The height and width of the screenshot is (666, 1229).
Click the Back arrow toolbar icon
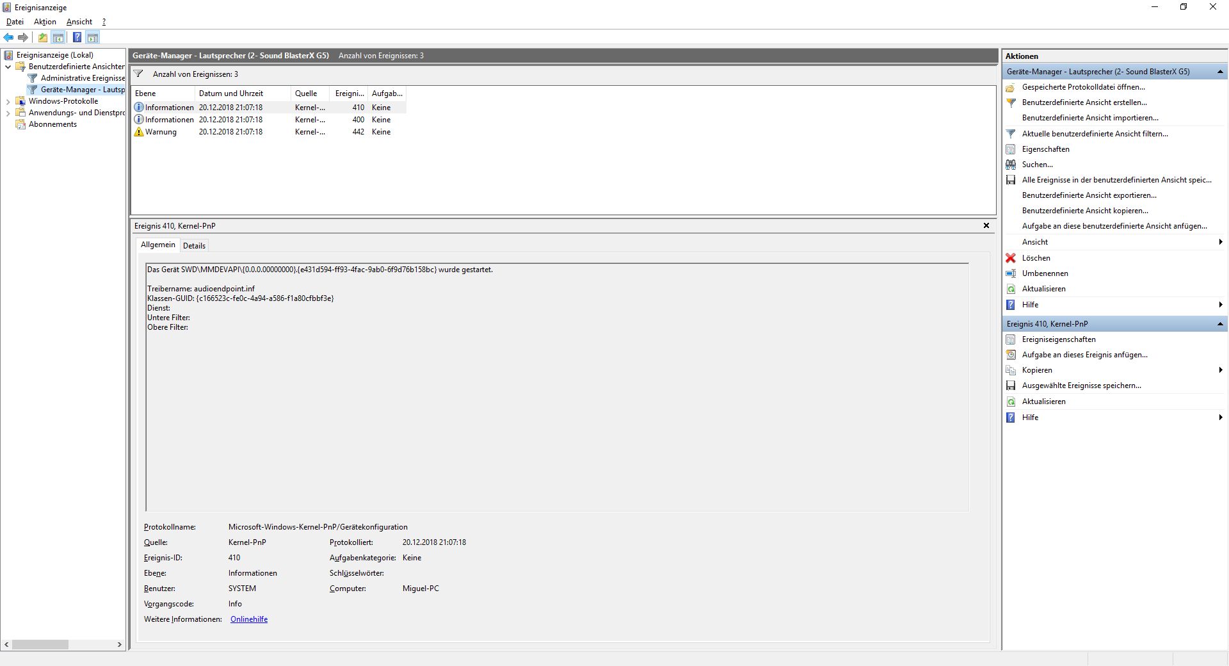[8, 37]
